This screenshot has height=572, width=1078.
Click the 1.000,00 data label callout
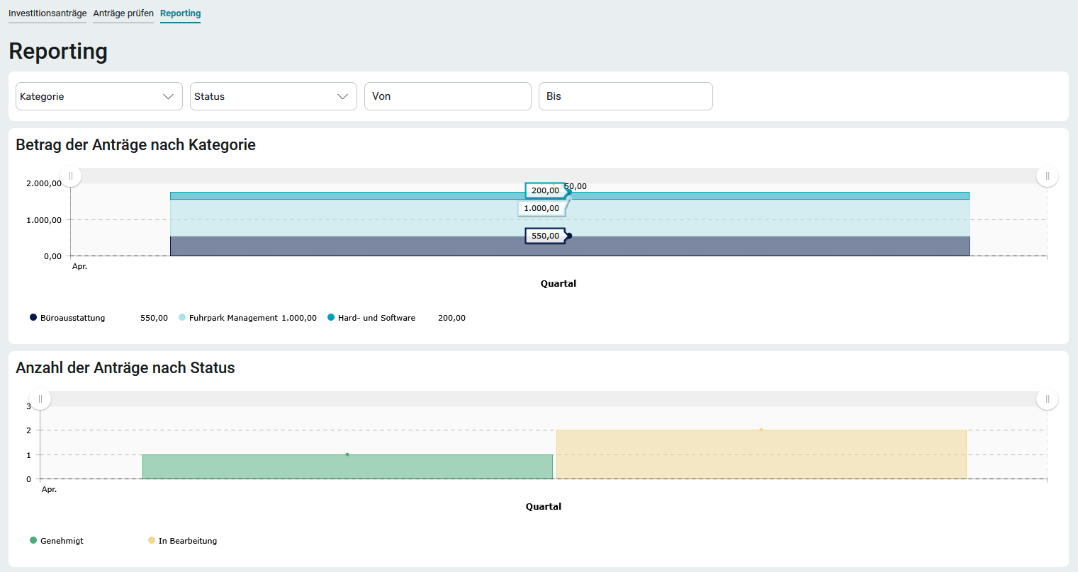[x=541, y=208]
